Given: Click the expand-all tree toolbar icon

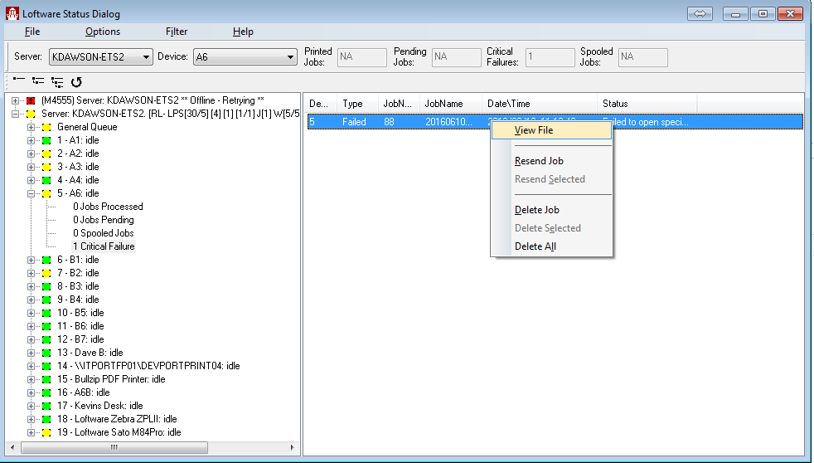Looking at the screenshot, I should click(x=57, y=81).
